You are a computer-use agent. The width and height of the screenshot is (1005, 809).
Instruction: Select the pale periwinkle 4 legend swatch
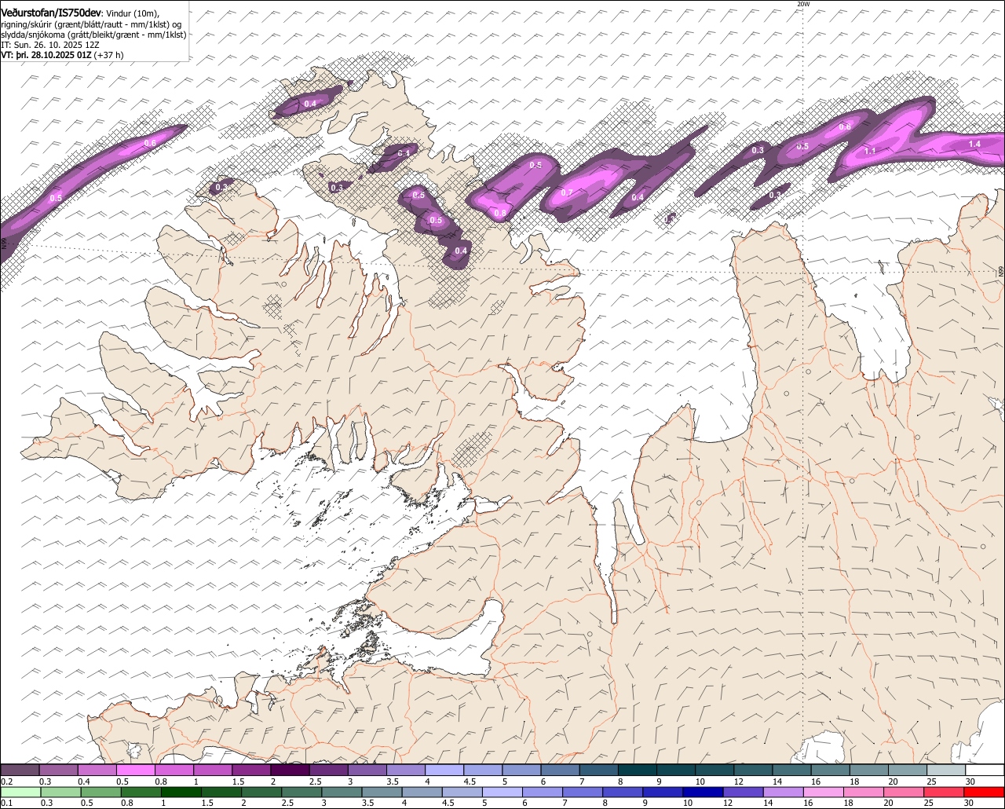(444, 770)
